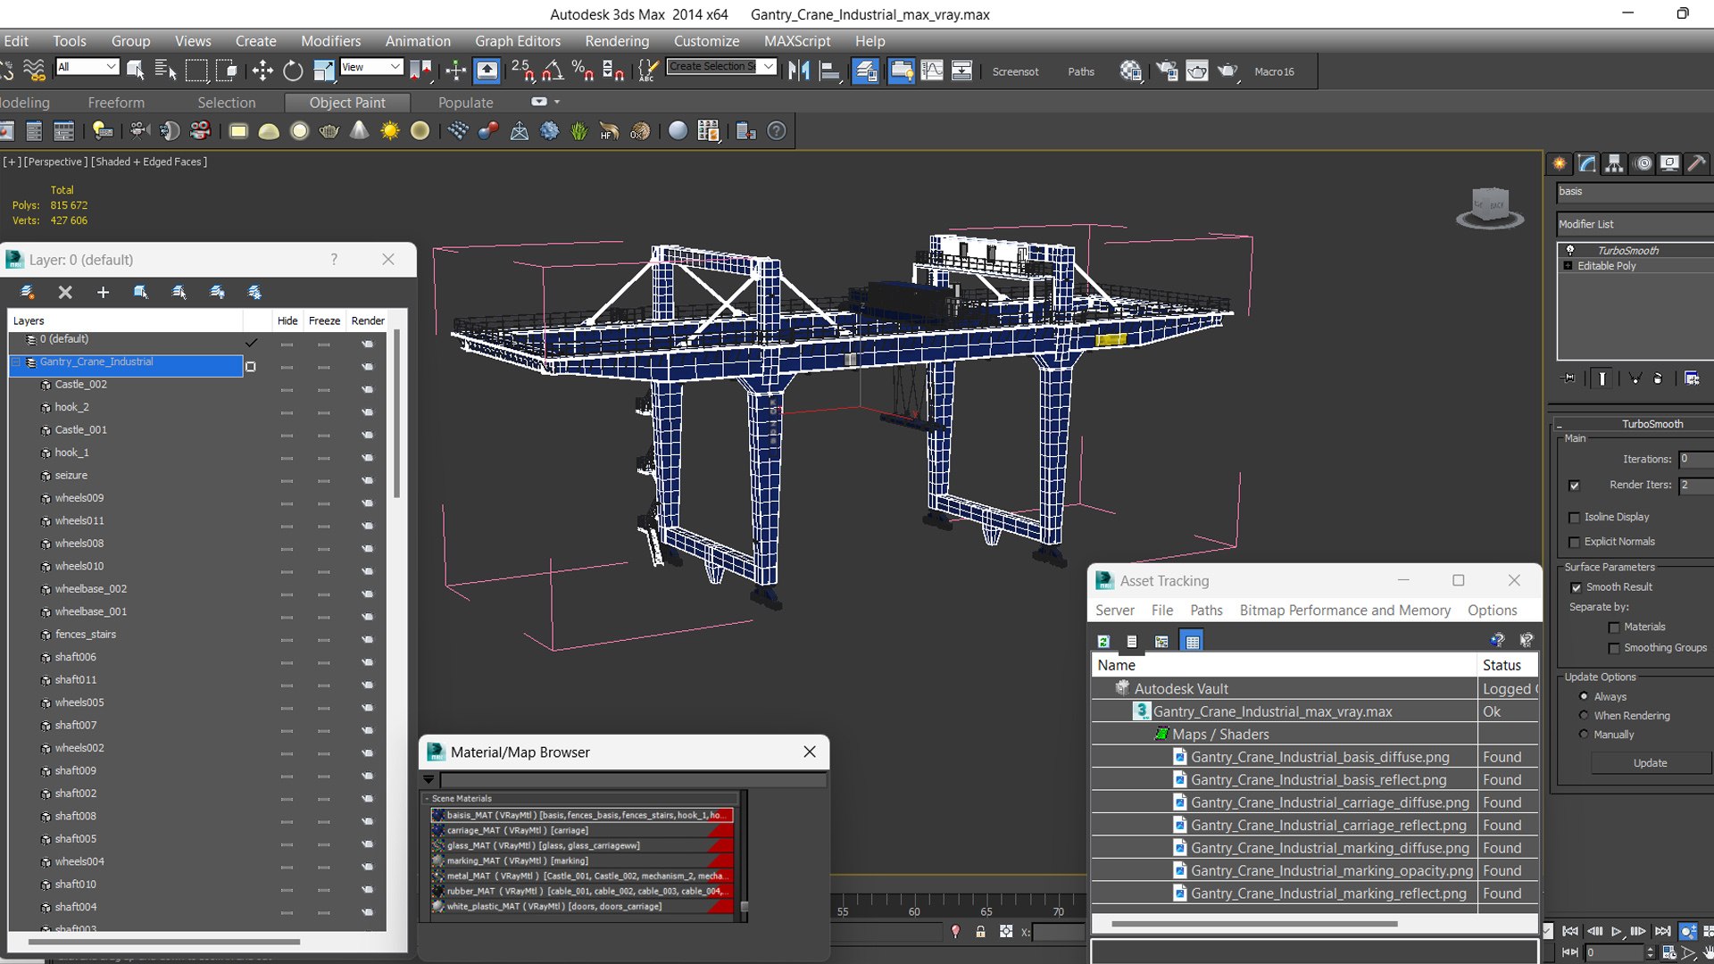The width and height of the screenshot is (1714, 964).
Task: Click the cone primitive icon in ribbon
Action: pos(359,131)
